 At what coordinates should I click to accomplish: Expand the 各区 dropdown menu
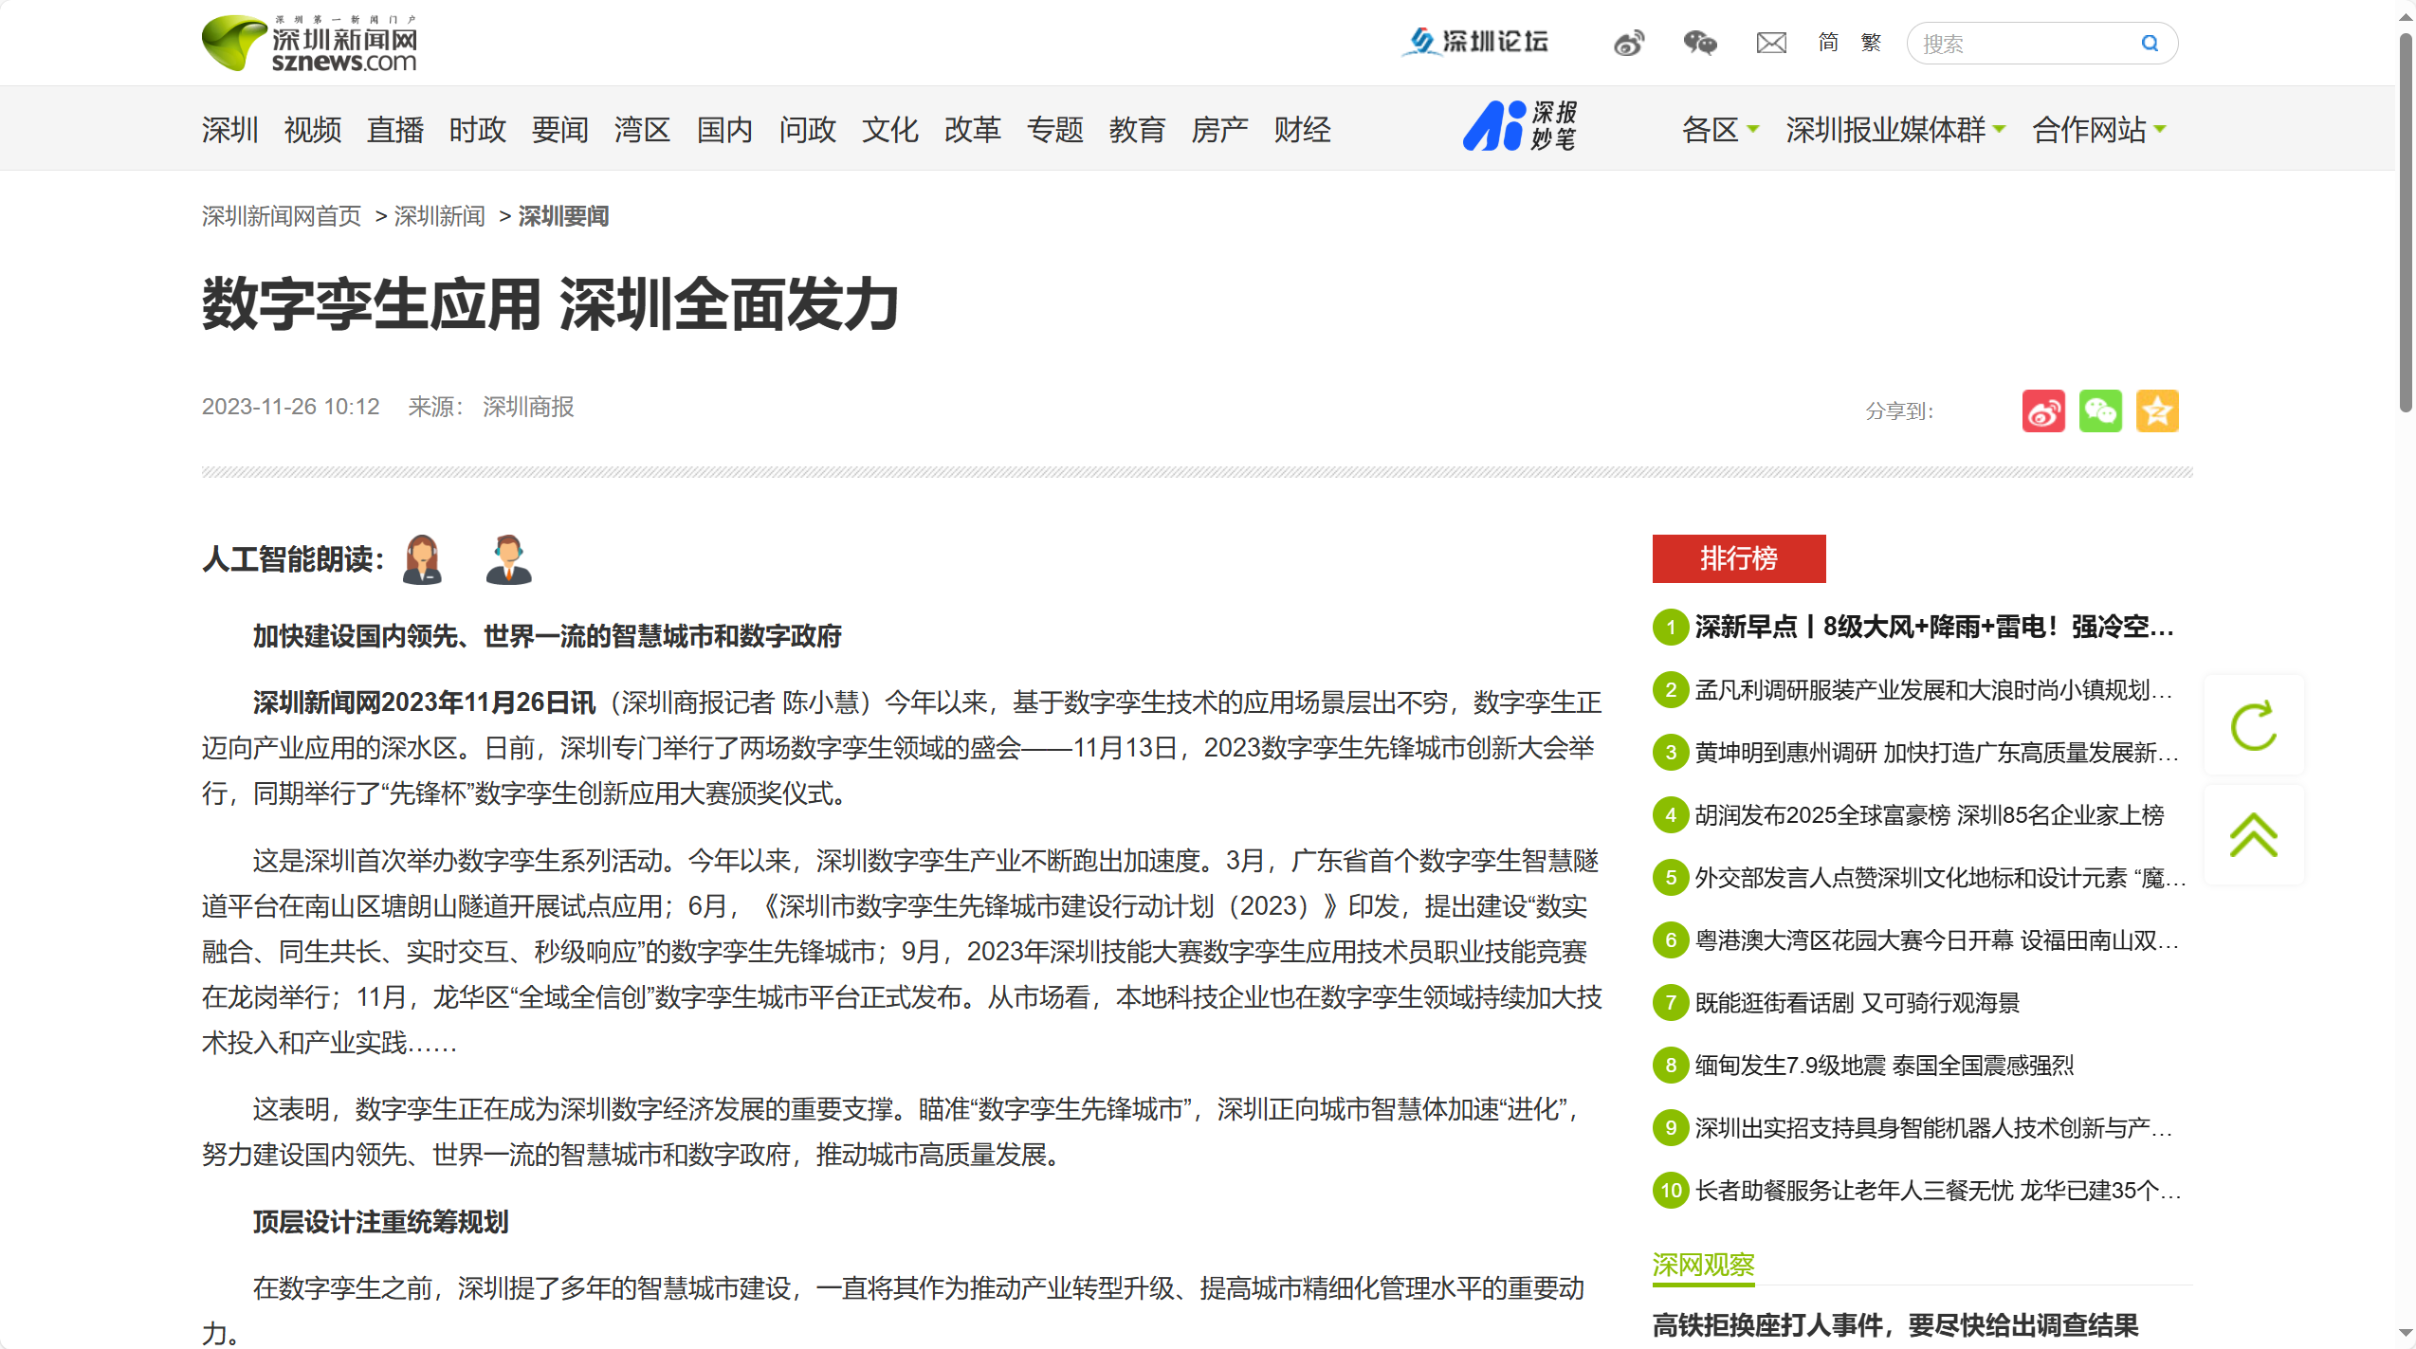click(x=1720, y=129)
